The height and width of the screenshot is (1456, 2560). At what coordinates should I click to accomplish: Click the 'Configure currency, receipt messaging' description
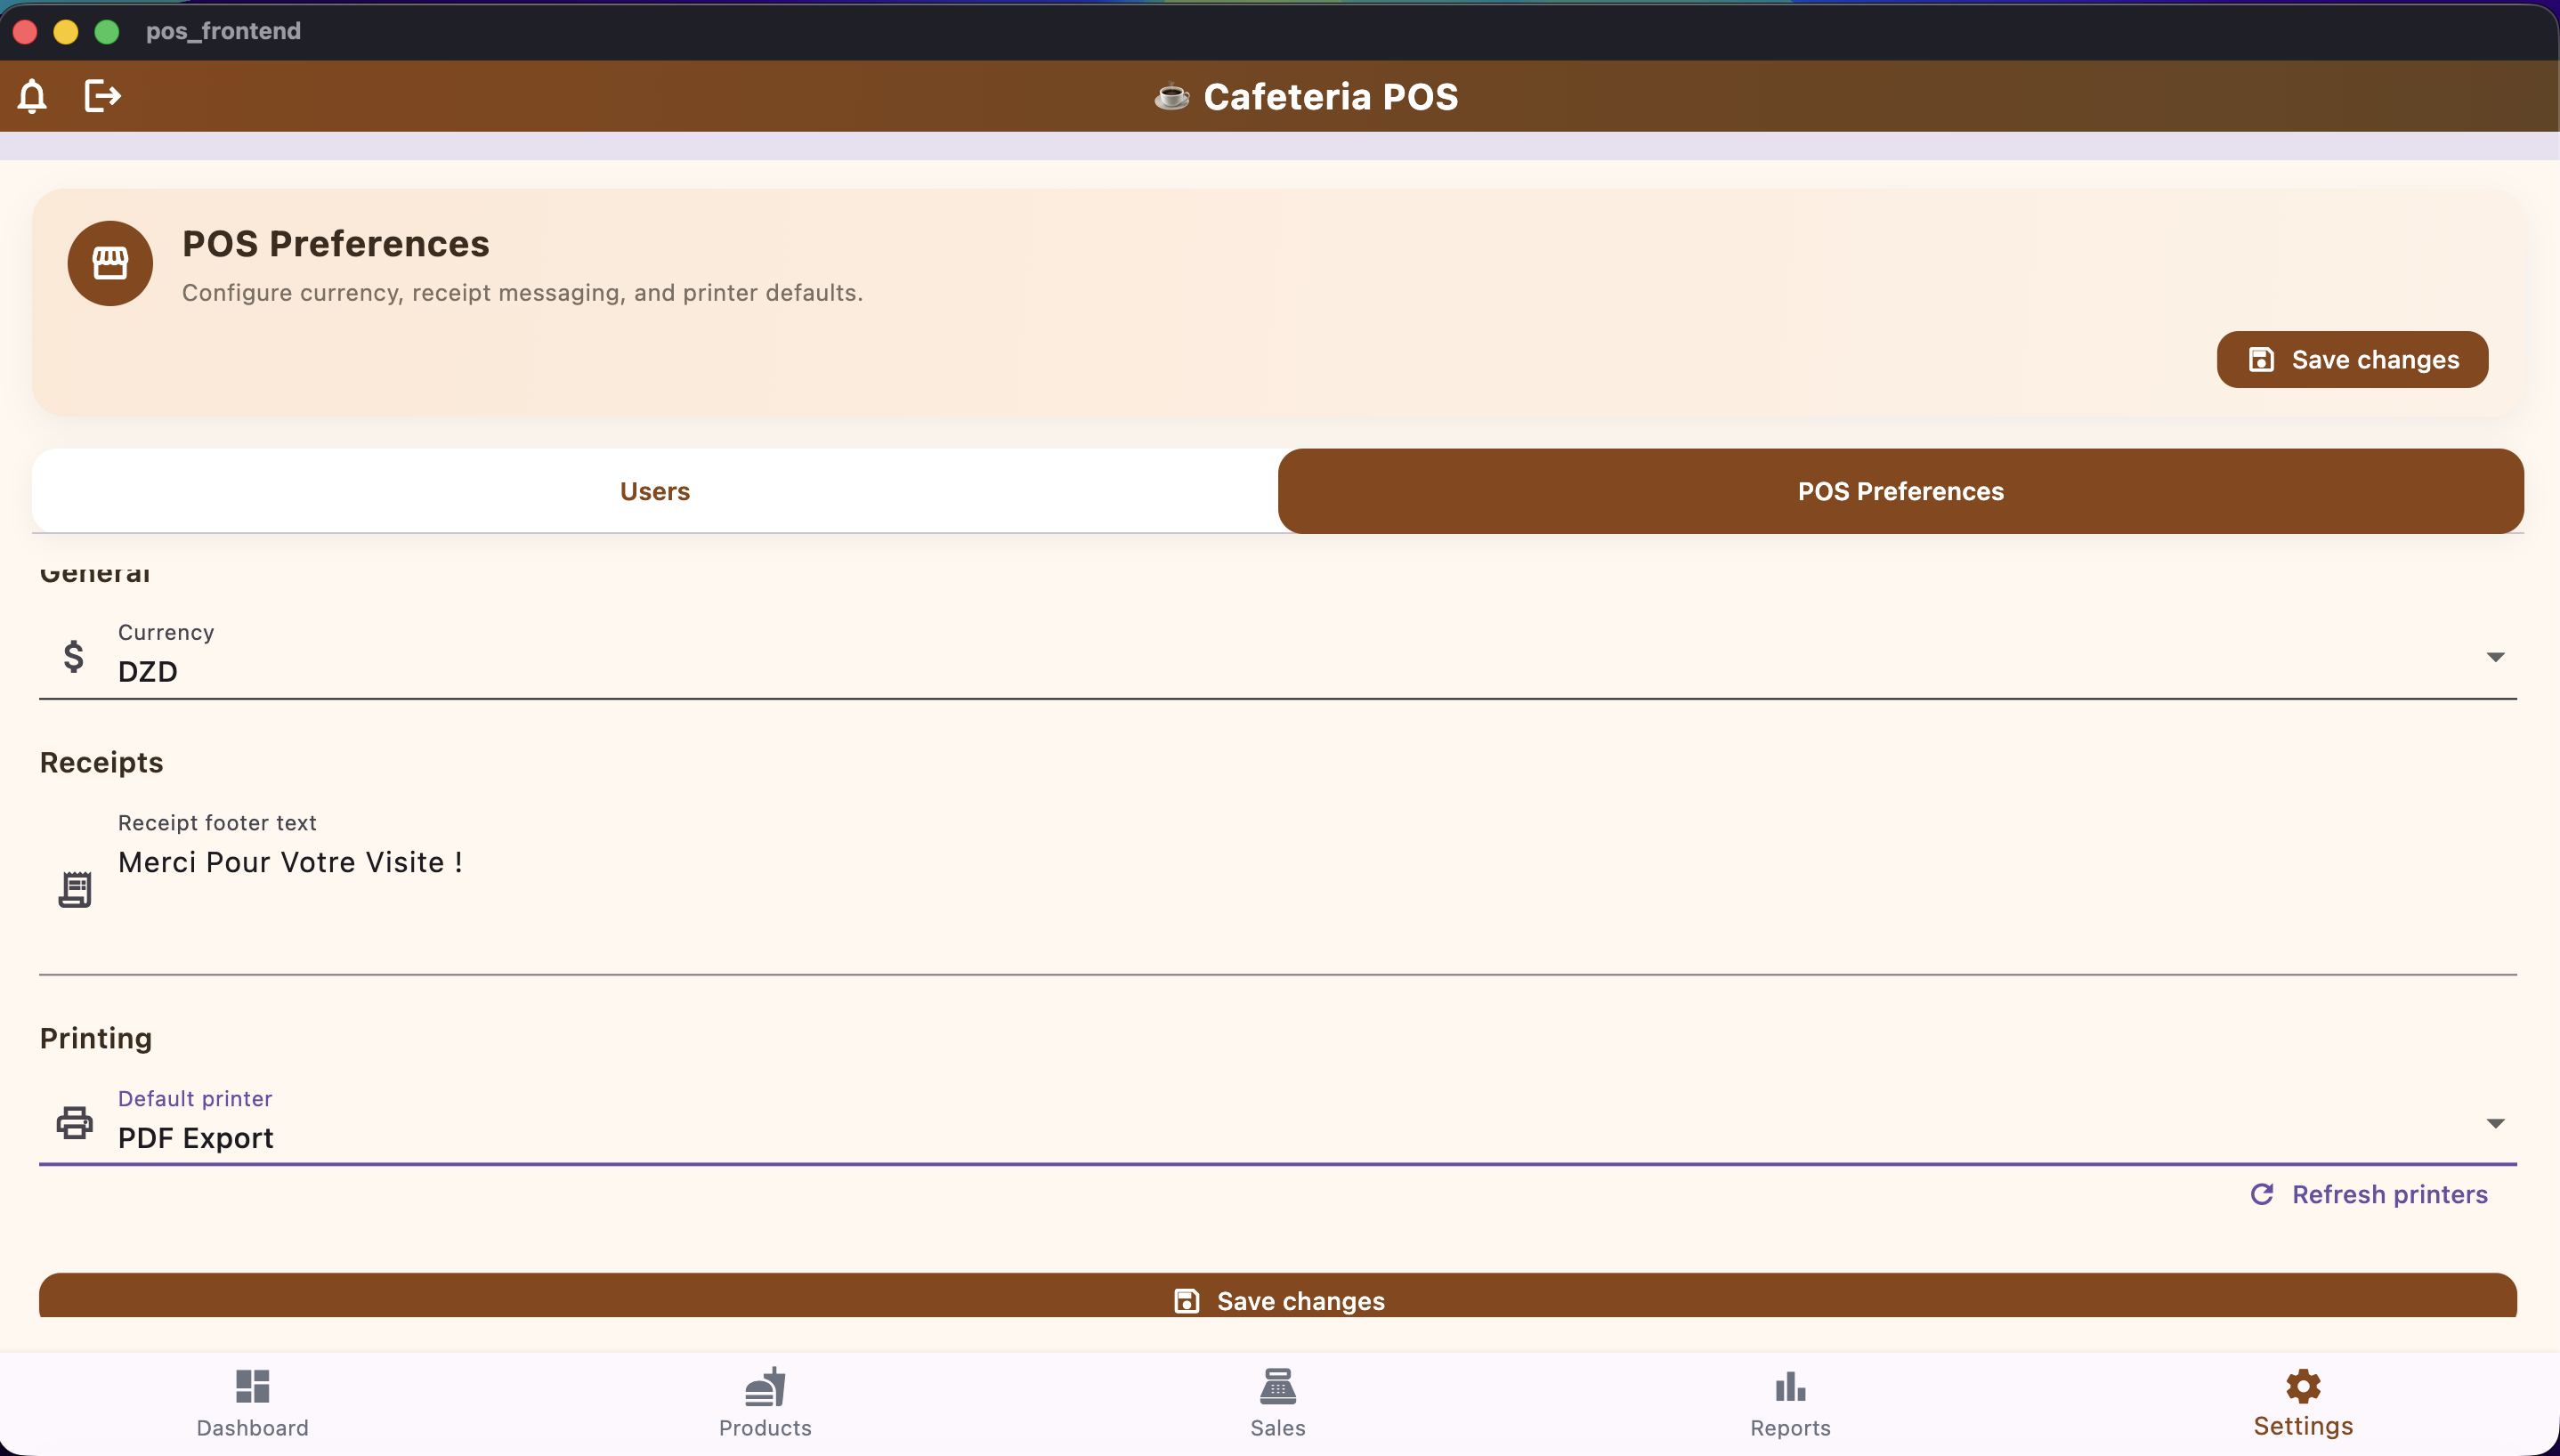(522, 293)
